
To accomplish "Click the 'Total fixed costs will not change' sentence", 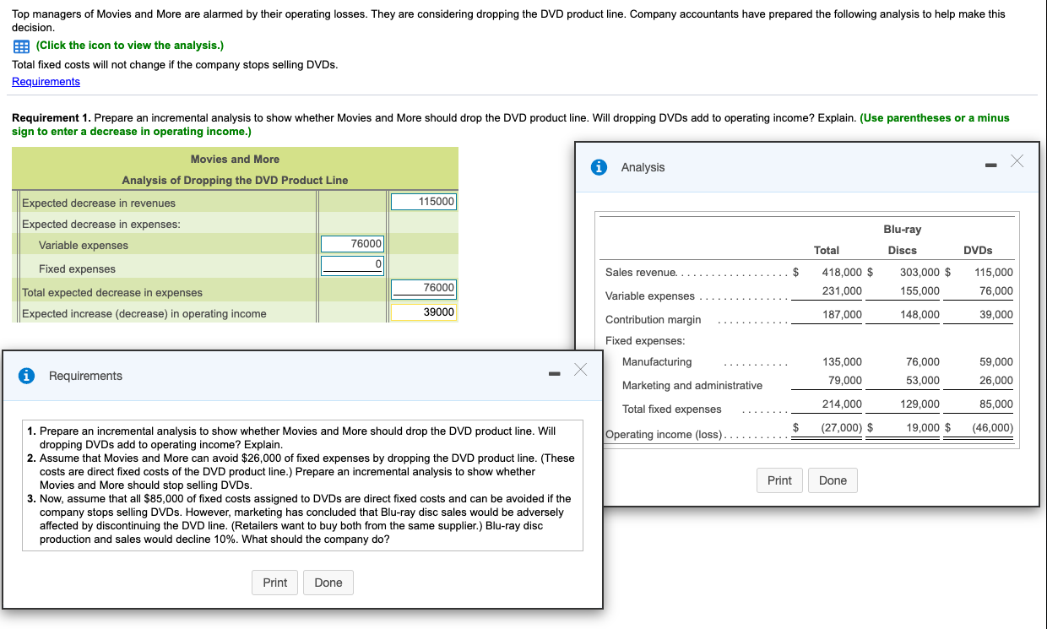I will 175,65.
